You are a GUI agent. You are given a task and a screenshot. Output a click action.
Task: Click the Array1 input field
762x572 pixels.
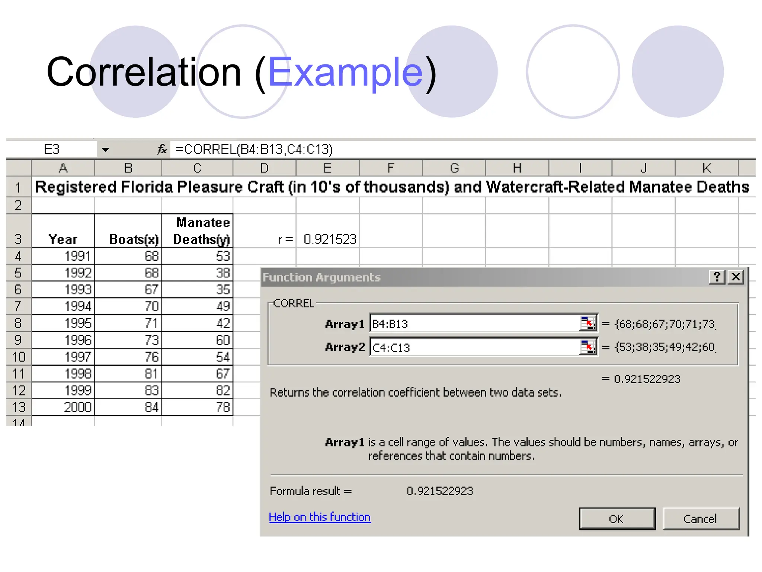pos(475,323)
